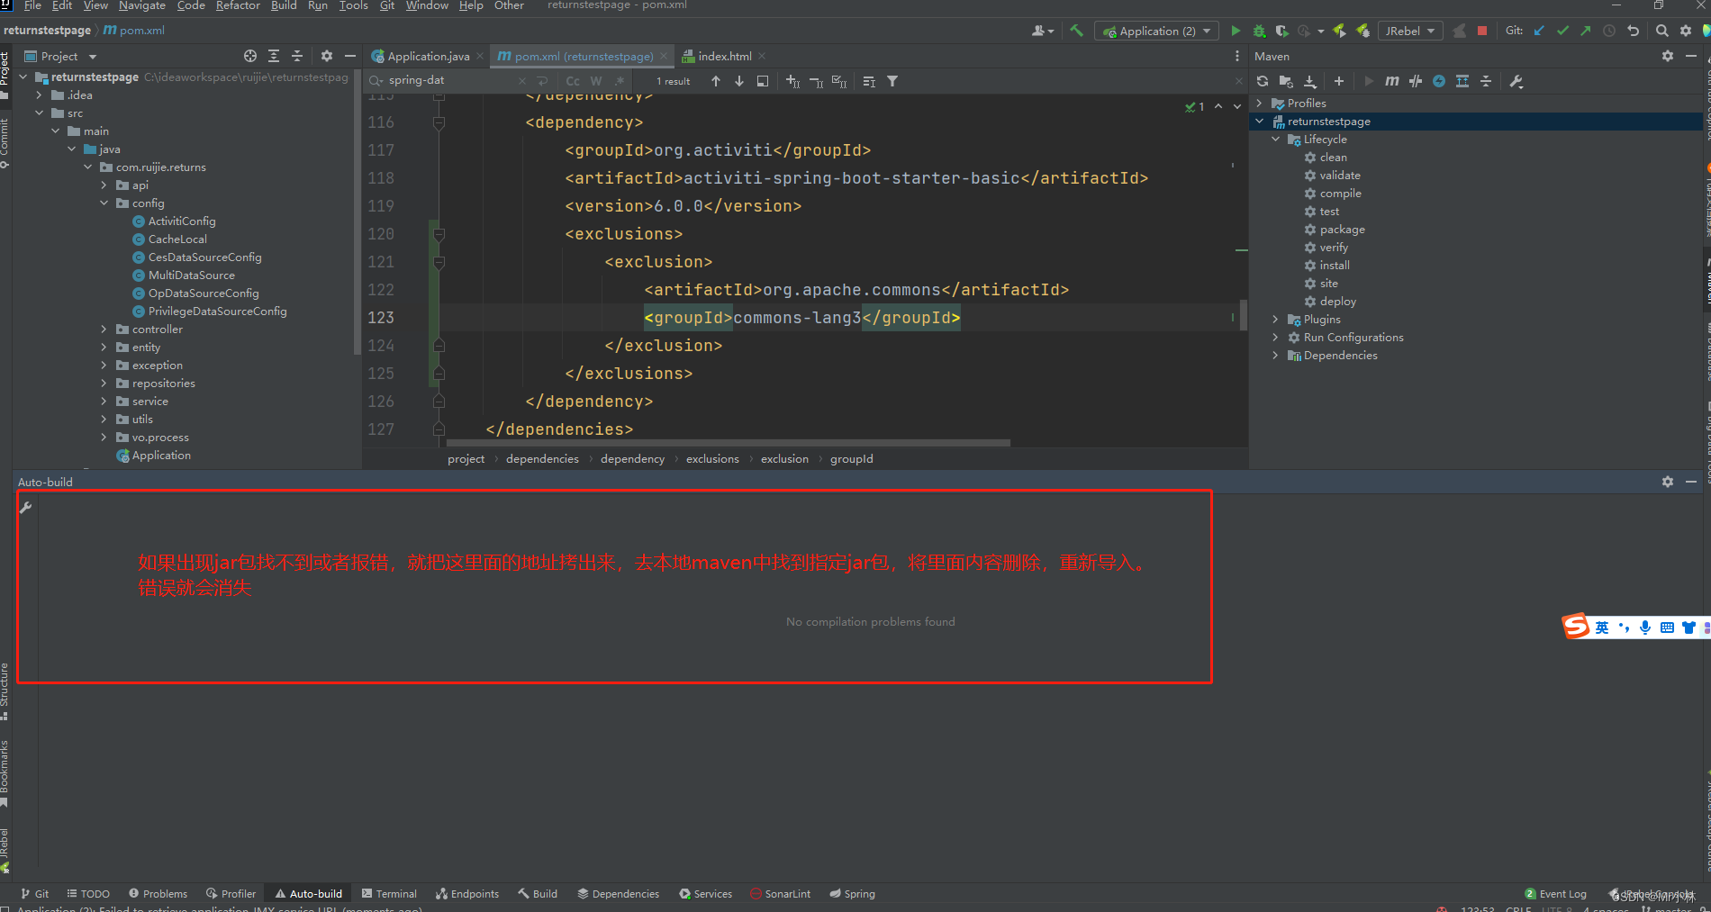Debug the application using the bug icon
This screenshot has width=1711, height=912.
[x=1259, y=30]
